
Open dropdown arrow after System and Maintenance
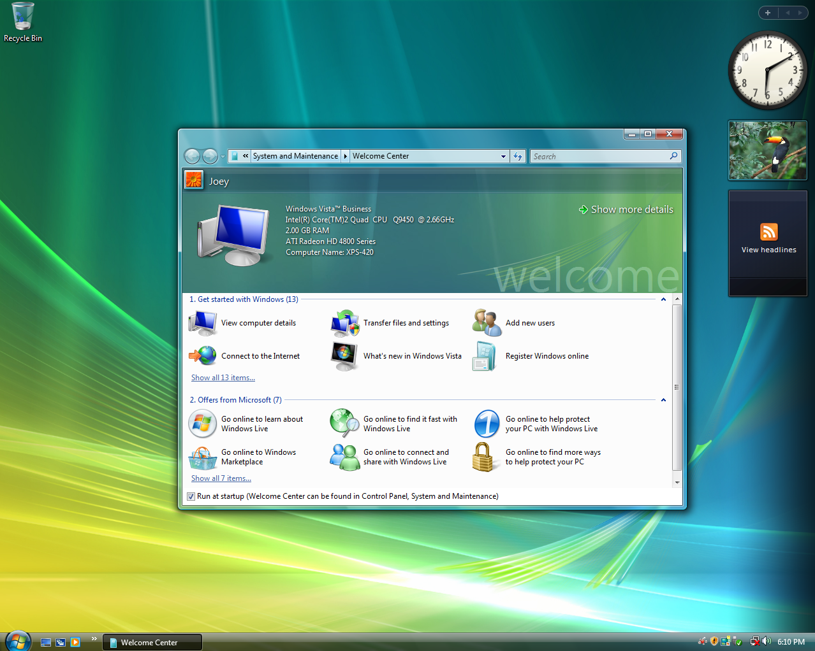coord(345,156)
